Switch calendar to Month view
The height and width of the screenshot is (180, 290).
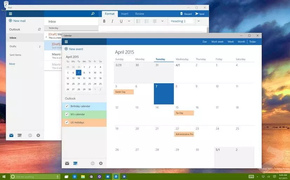click(x=242, y=42)
